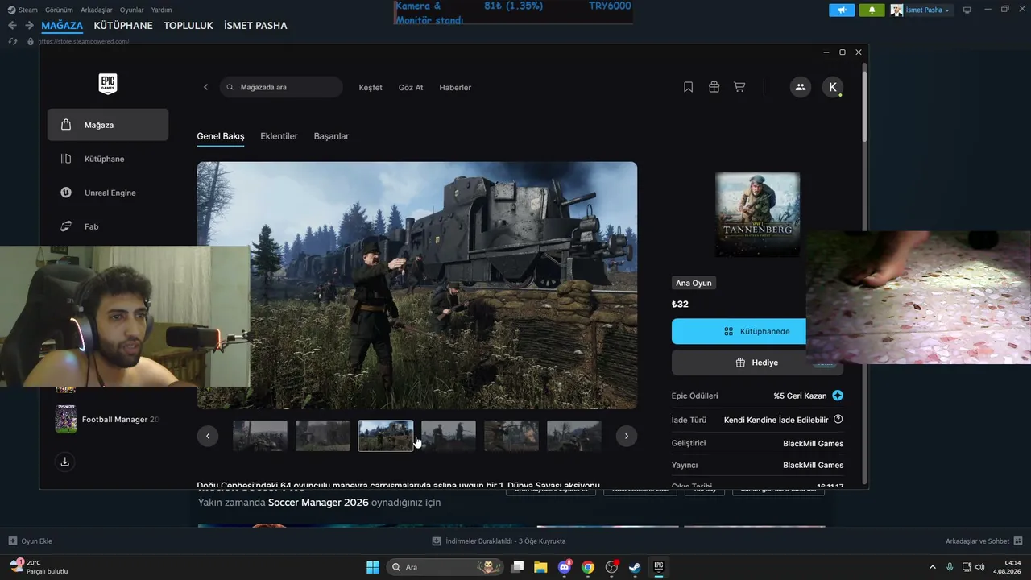Open Keşfet in Epic store navigation
The height and width of the screenshot is (580, 1031).
point(371,87)
